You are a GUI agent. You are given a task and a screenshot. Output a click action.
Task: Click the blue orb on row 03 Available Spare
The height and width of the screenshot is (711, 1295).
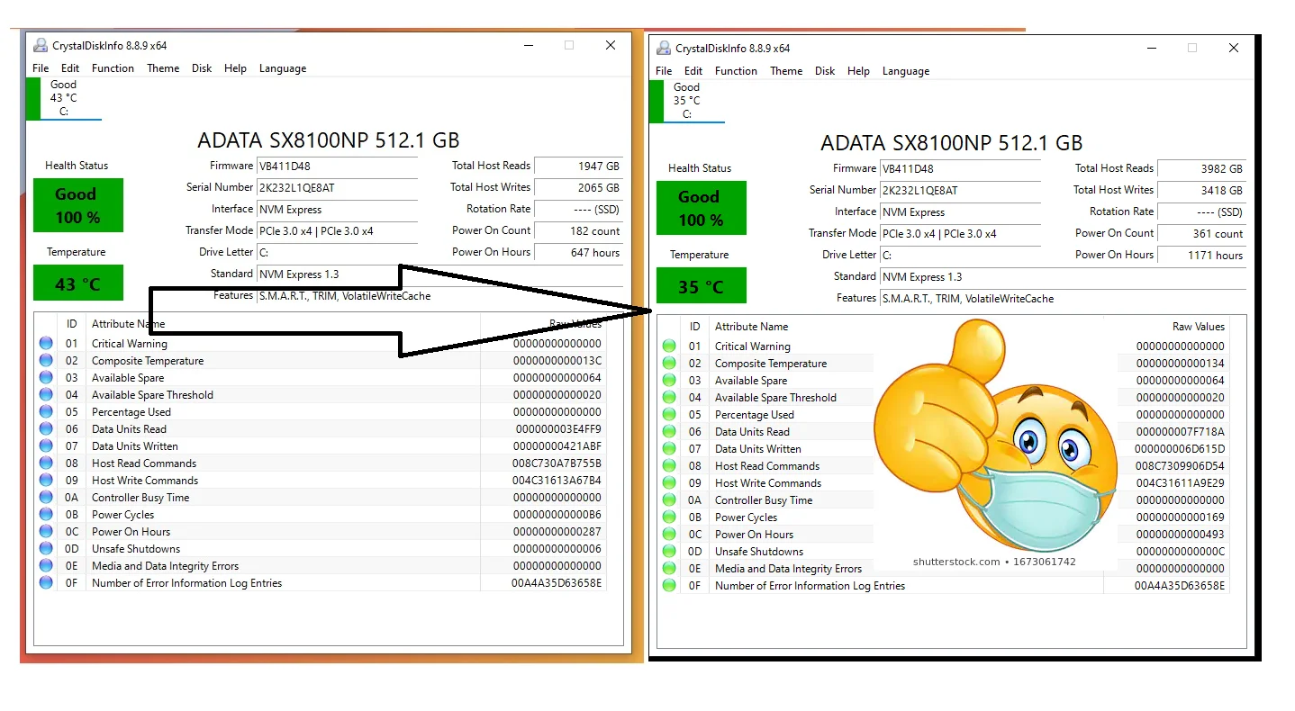[46, 378]
